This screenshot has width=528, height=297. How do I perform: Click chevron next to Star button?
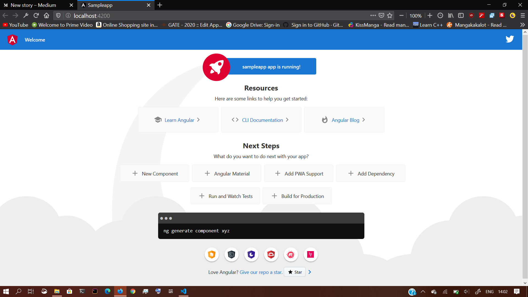pos(310,272)
